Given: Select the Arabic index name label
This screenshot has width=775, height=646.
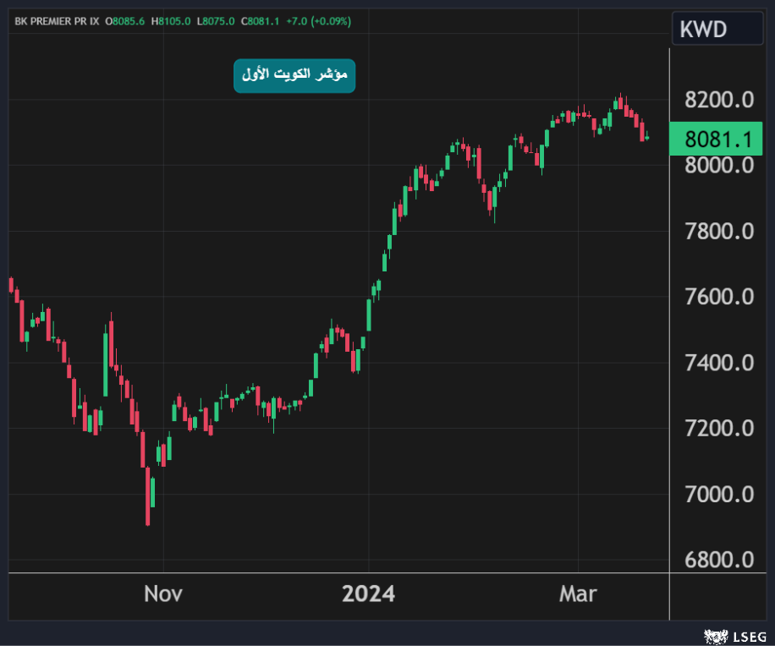Looking at the screenshot, I should coord(294,76).
